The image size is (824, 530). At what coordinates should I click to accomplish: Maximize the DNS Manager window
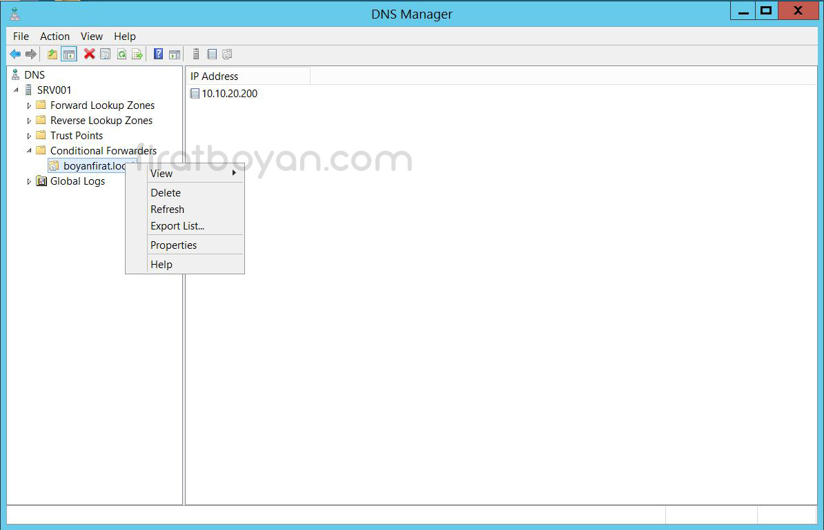[766, 11]
